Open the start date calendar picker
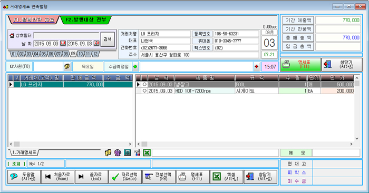This screenshot has height=193, width=369. pyautogui.click(x=63, y=43)
